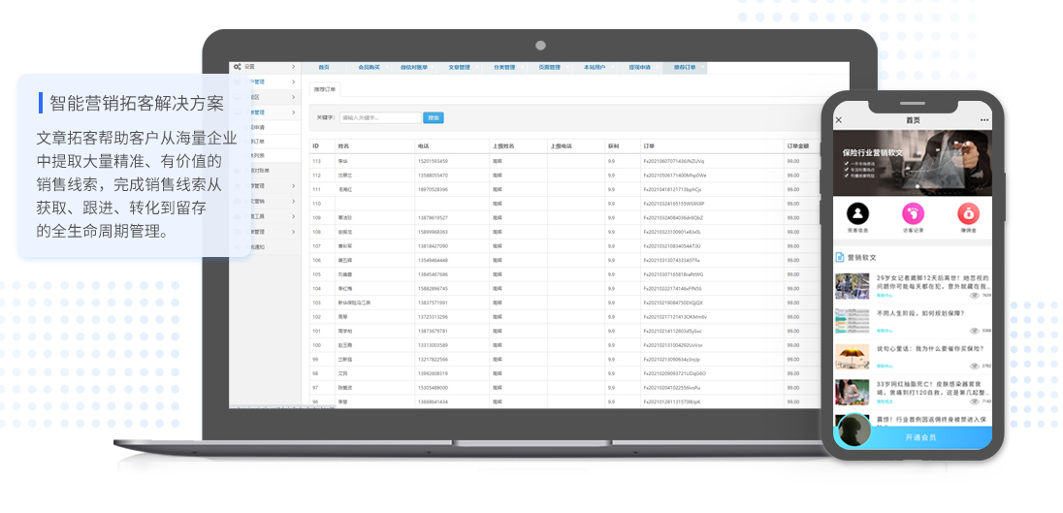Click the blue 搜索 search button

[x=434, y=117]
